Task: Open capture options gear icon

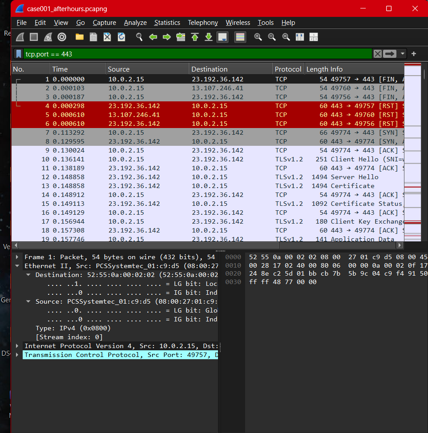Action: pos(62,37)
